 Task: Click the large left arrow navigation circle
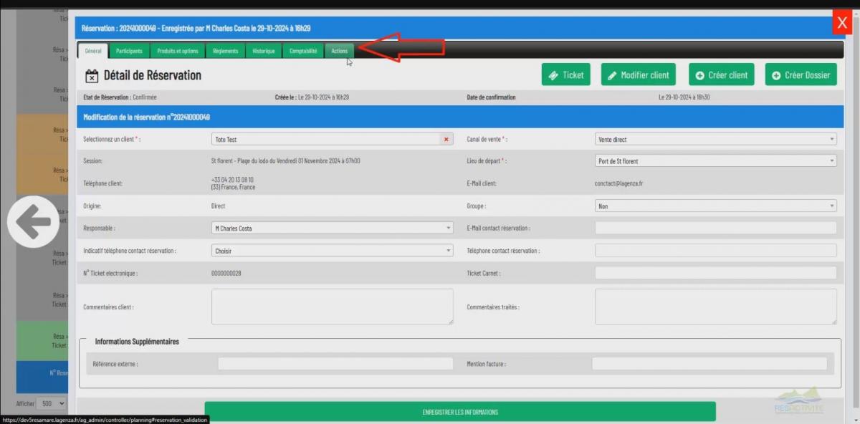[34, 222]
